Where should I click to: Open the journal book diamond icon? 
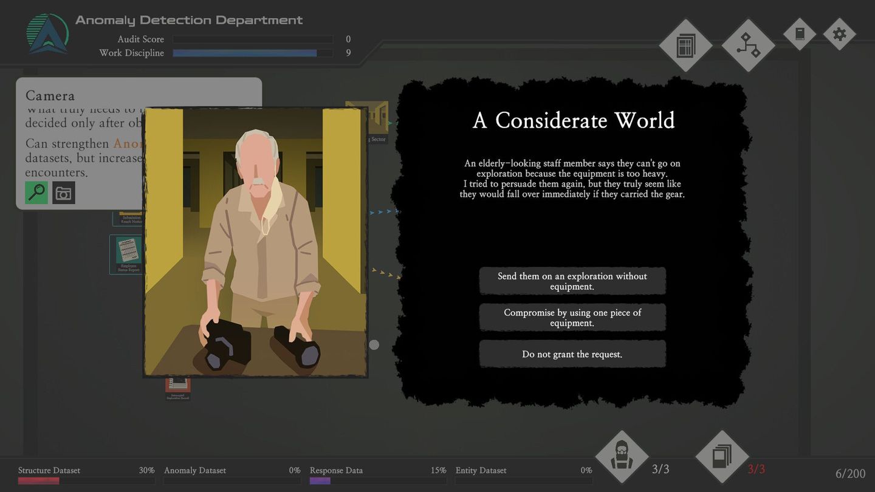[x=800, y=33]
